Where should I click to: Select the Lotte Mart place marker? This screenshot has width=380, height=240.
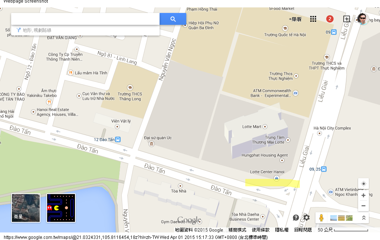pos(265,127)
